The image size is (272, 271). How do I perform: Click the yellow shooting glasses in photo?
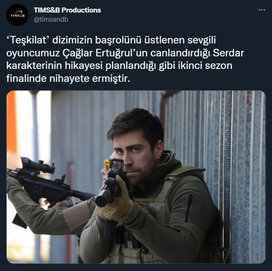pos(107,164)
